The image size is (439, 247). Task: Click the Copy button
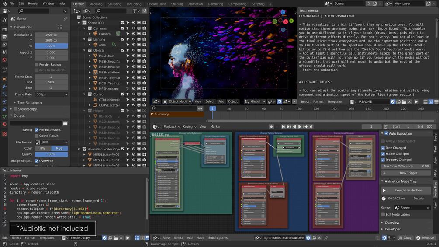(405, 238)
